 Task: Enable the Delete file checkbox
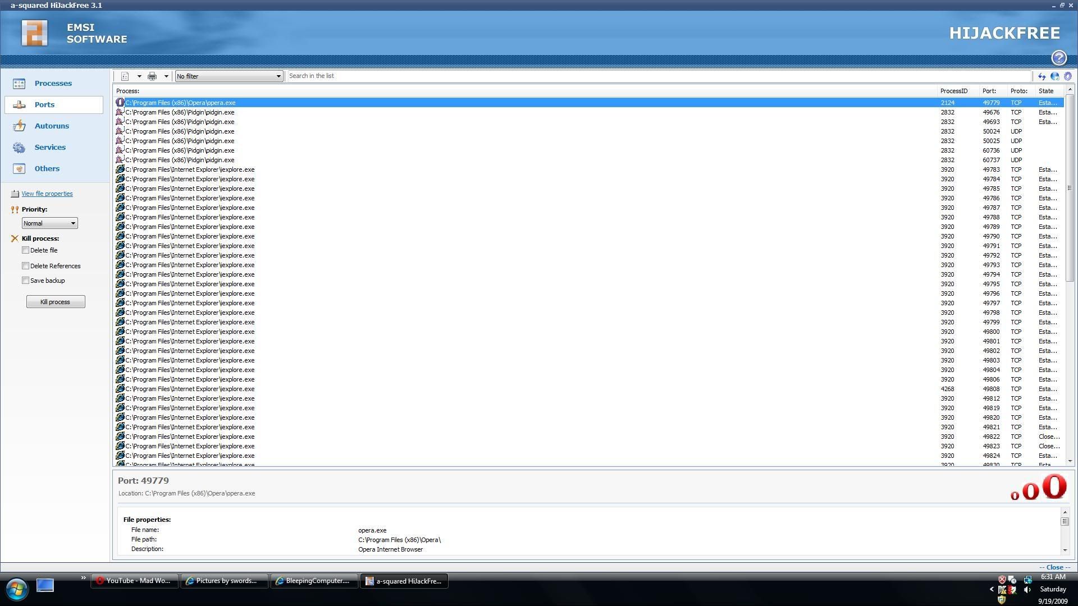click(25, 250)
